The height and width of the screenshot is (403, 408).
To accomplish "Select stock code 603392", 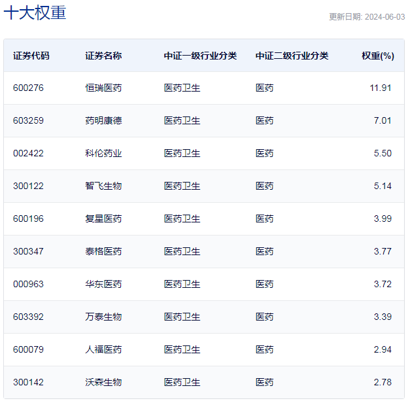I will pyautogui.click(x=28, y=317).
